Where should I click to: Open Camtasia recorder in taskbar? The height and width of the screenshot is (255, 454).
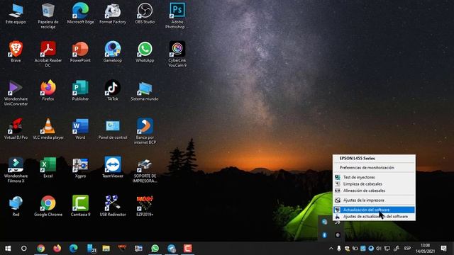coord(187,249)
